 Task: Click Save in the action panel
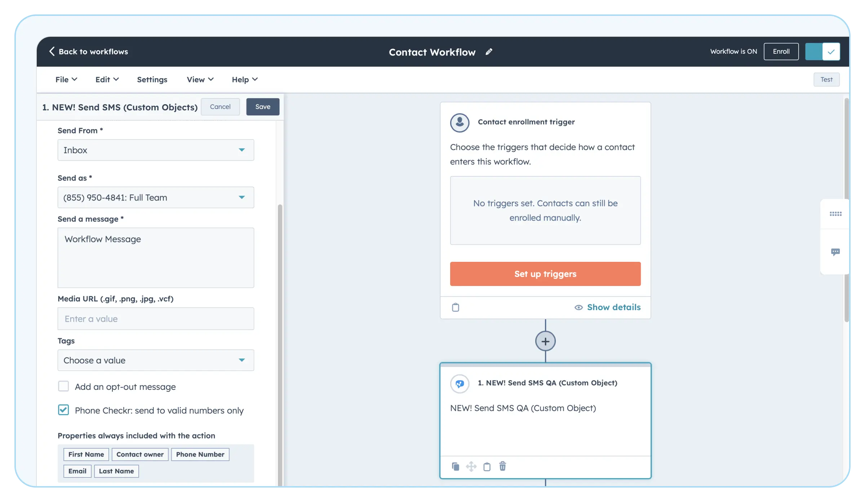tap(263, 107)
